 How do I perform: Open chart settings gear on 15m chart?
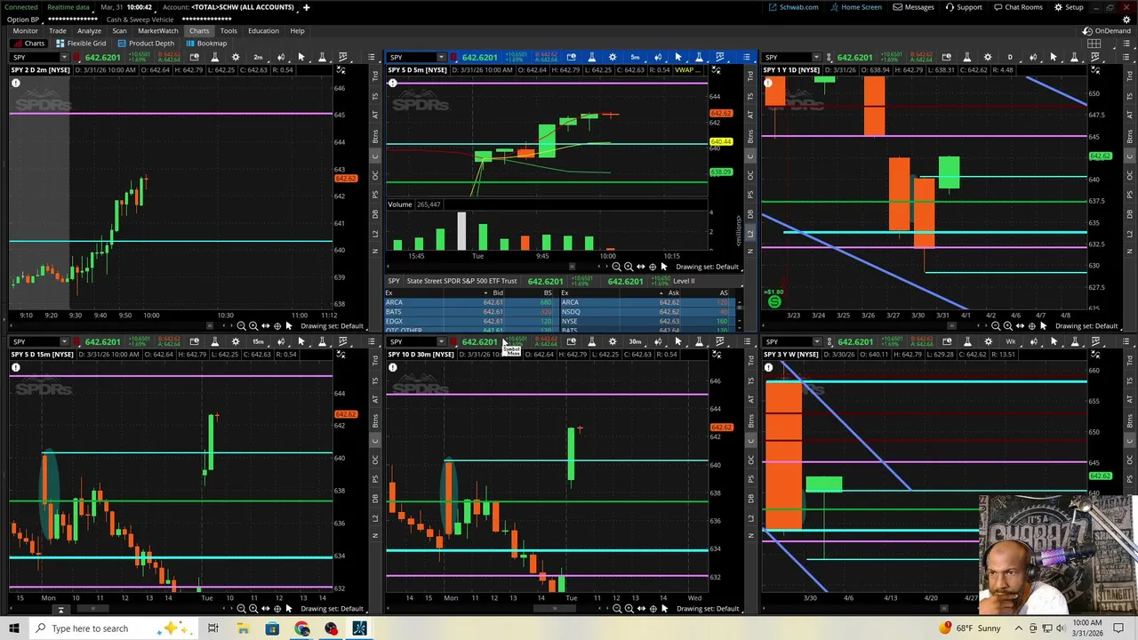click(x=236, y=341)
